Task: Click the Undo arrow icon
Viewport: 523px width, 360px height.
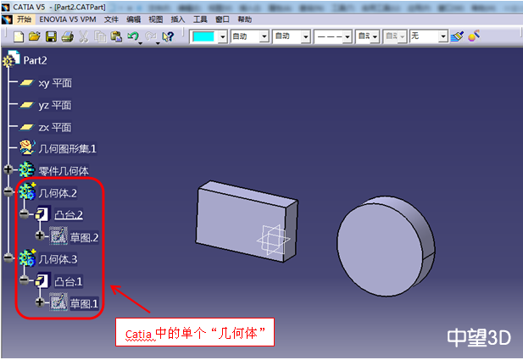Action: [132, 36]
